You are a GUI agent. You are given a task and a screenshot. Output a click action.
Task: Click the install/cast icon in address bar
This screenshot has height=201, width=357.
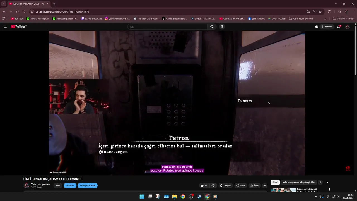pos(308,12)
